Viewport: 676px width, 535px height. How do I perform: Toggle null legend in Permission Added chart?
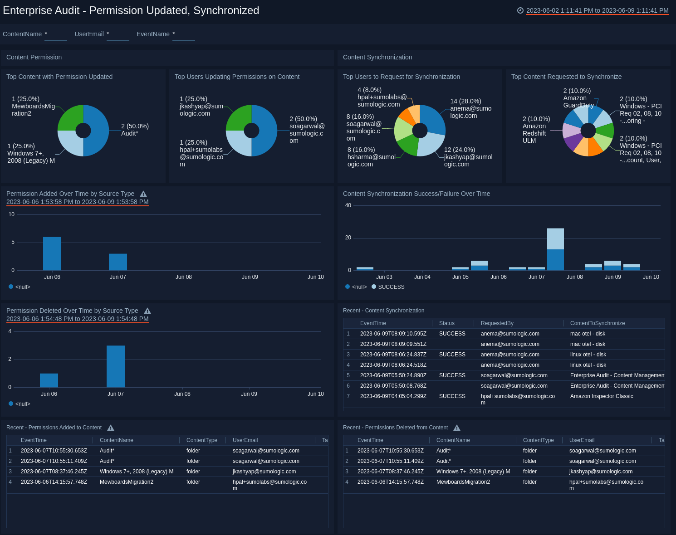tap(19, 287)
